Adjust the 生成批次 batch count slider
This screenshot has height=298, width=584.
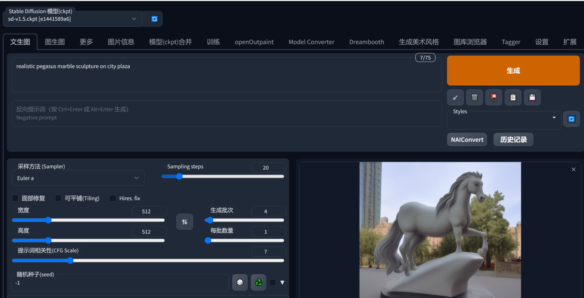[x=245, y=220]
